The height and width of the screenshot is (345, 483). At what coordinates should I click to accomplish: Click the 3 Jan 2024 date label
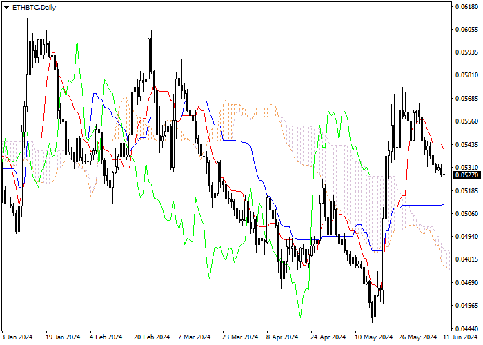click(17, 337)
